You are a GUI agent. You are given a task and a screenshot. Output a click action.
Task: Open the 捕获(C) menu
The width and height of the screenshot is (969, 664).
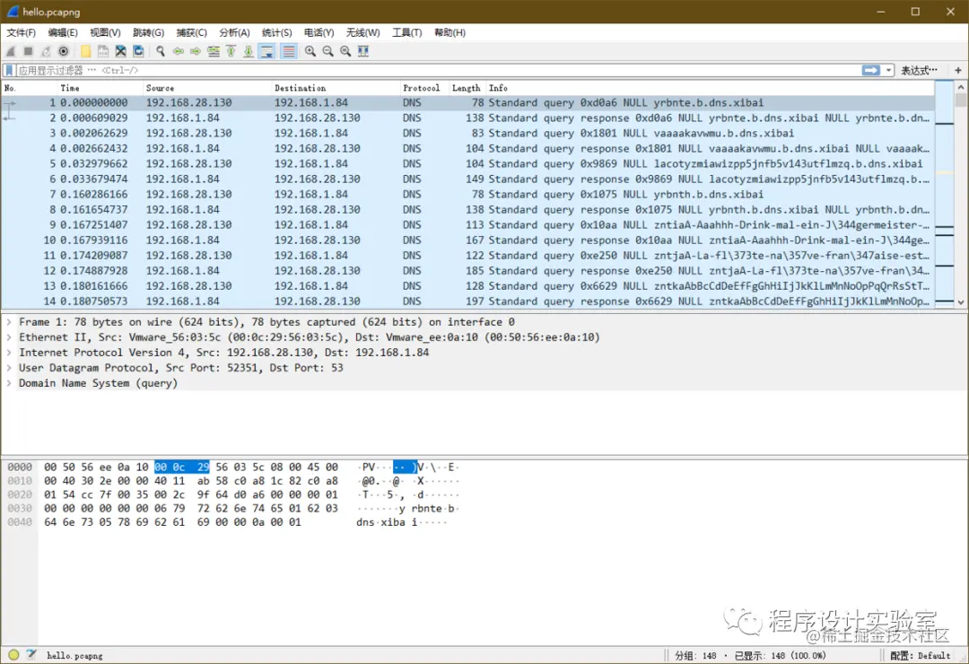tap(192, 33)
